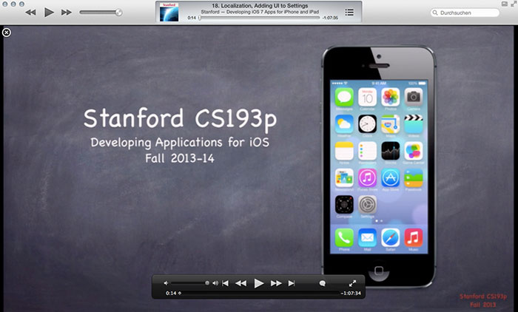Toggle full-screen video from the overlay controller
Screen dimensions: 518x312
(x=352, y=283)
